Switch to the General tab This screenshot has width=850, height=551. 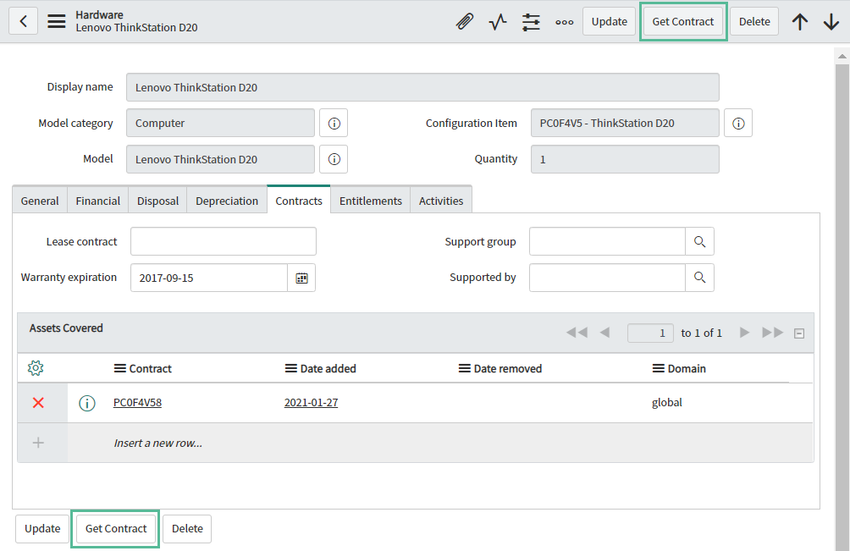point(40,201)
